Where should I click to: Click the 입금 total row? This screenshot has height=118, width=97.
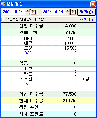tap(49, 63)
